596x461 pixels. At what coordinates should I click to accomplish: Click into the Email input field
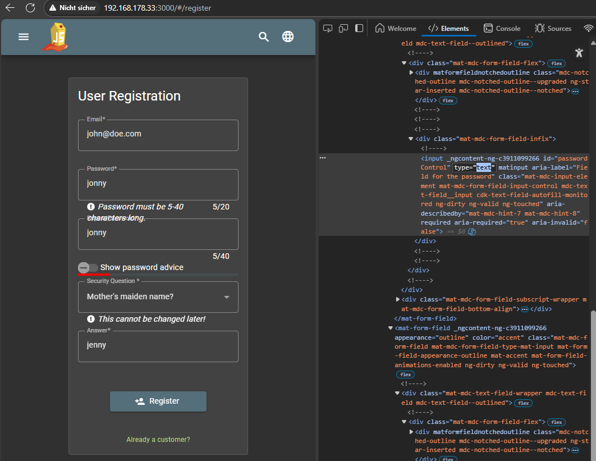pyautogui.click(x=158, y=135)
